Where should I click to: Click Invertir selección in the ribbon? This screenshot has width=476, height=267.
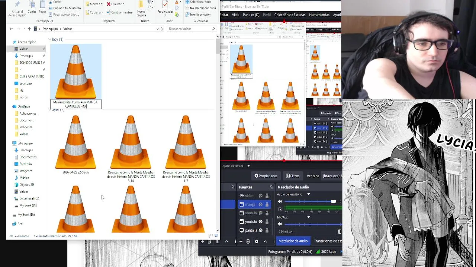tap(198, 14)
